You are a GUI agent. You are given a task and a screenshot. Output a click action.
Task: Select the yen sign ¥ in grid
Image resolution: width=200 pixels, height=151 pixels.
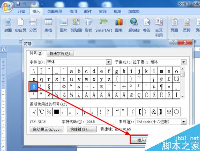[34, 87]
